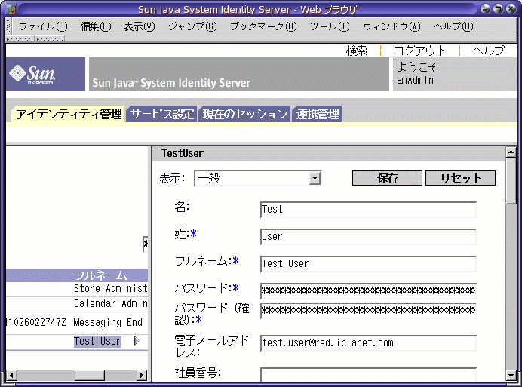This screenshot has width=522, height=387.
Task: Click the フルネーム column header
Action: pos(100,275)
